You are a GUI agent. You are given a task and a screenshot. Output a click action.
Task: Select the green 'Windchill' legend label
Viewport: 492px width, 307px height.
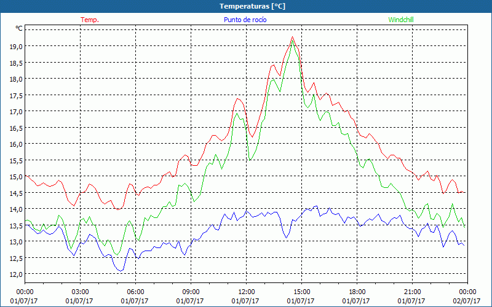tap(401, 20)
